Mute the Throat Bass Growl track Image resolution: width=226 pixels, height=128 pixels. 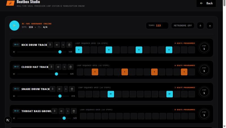(x=61, y=111)
